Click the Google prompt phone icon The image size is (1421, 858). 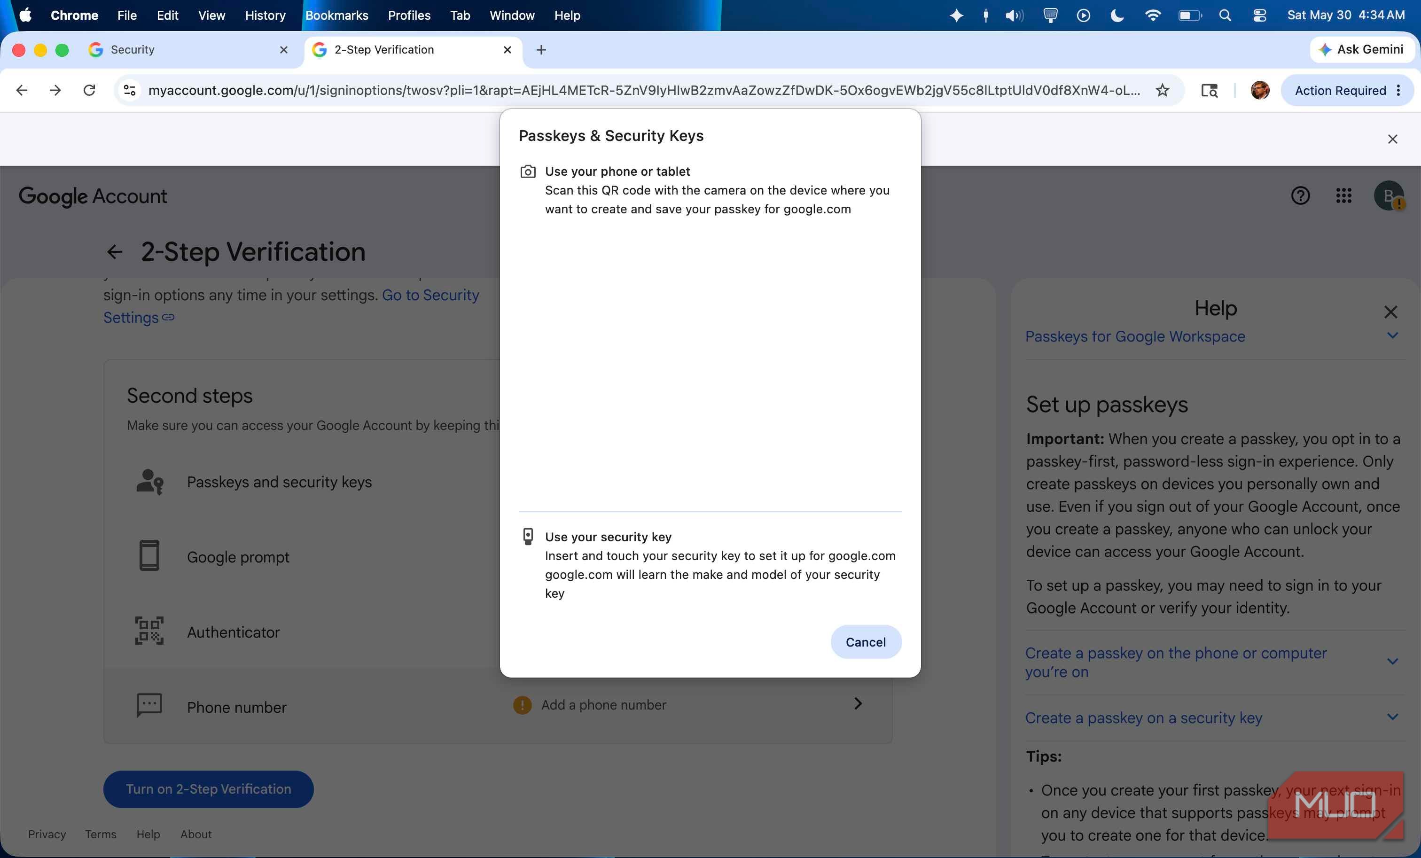(149, 556)
